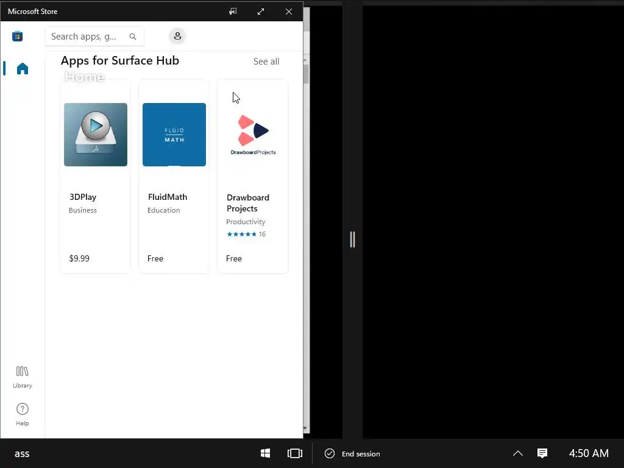This screenshot has width=624, height=468.
Task: Open the Drawboard Projects app thumbnail
Action: point(253,135)
